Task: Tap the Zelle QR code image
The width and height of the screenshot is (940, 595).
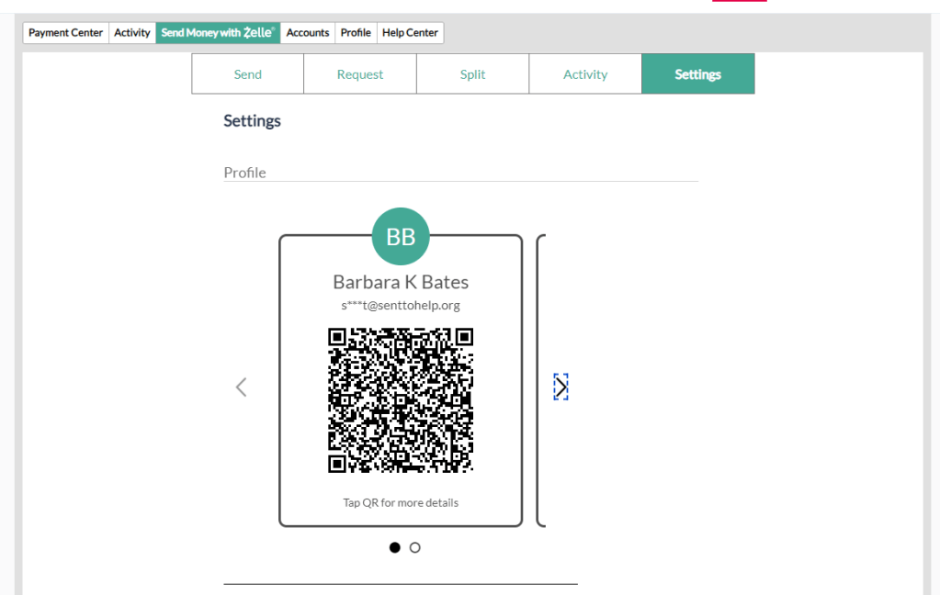Action: click(401, 400)
